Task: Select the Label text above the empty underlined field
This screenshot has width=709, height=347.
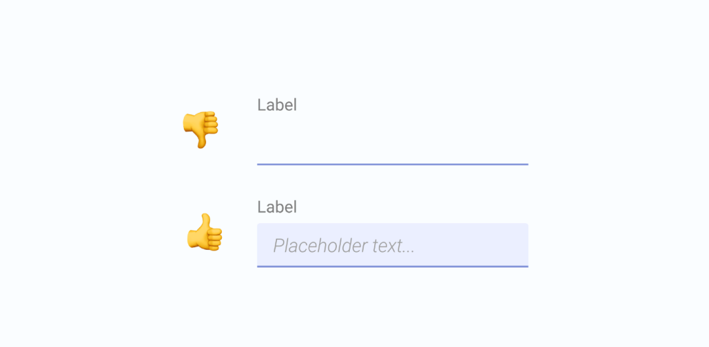Action: click(277, 105)
